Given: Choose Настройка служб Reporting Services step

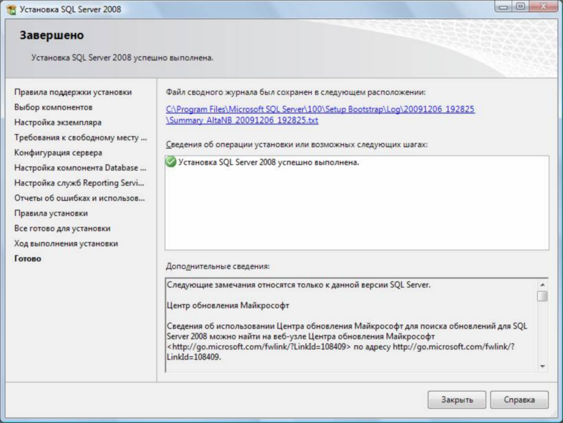Looking at the screenshot, I should (x=79, y=183).
